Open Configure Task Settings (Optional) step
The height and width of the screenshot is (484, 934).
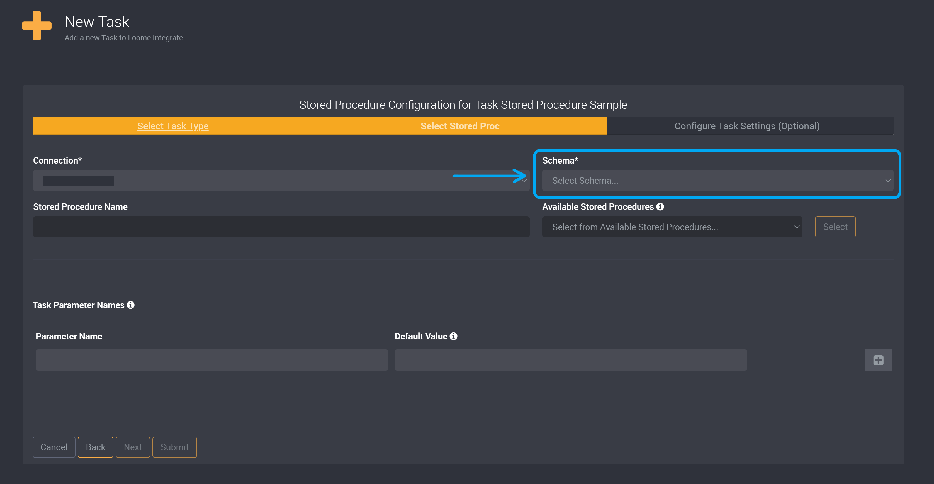[747, 126]
